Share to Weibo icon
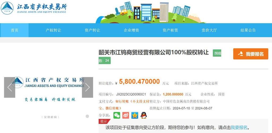The height and width of the screenshot is (133, 272). pyautogui.click(x=126, y=115)
